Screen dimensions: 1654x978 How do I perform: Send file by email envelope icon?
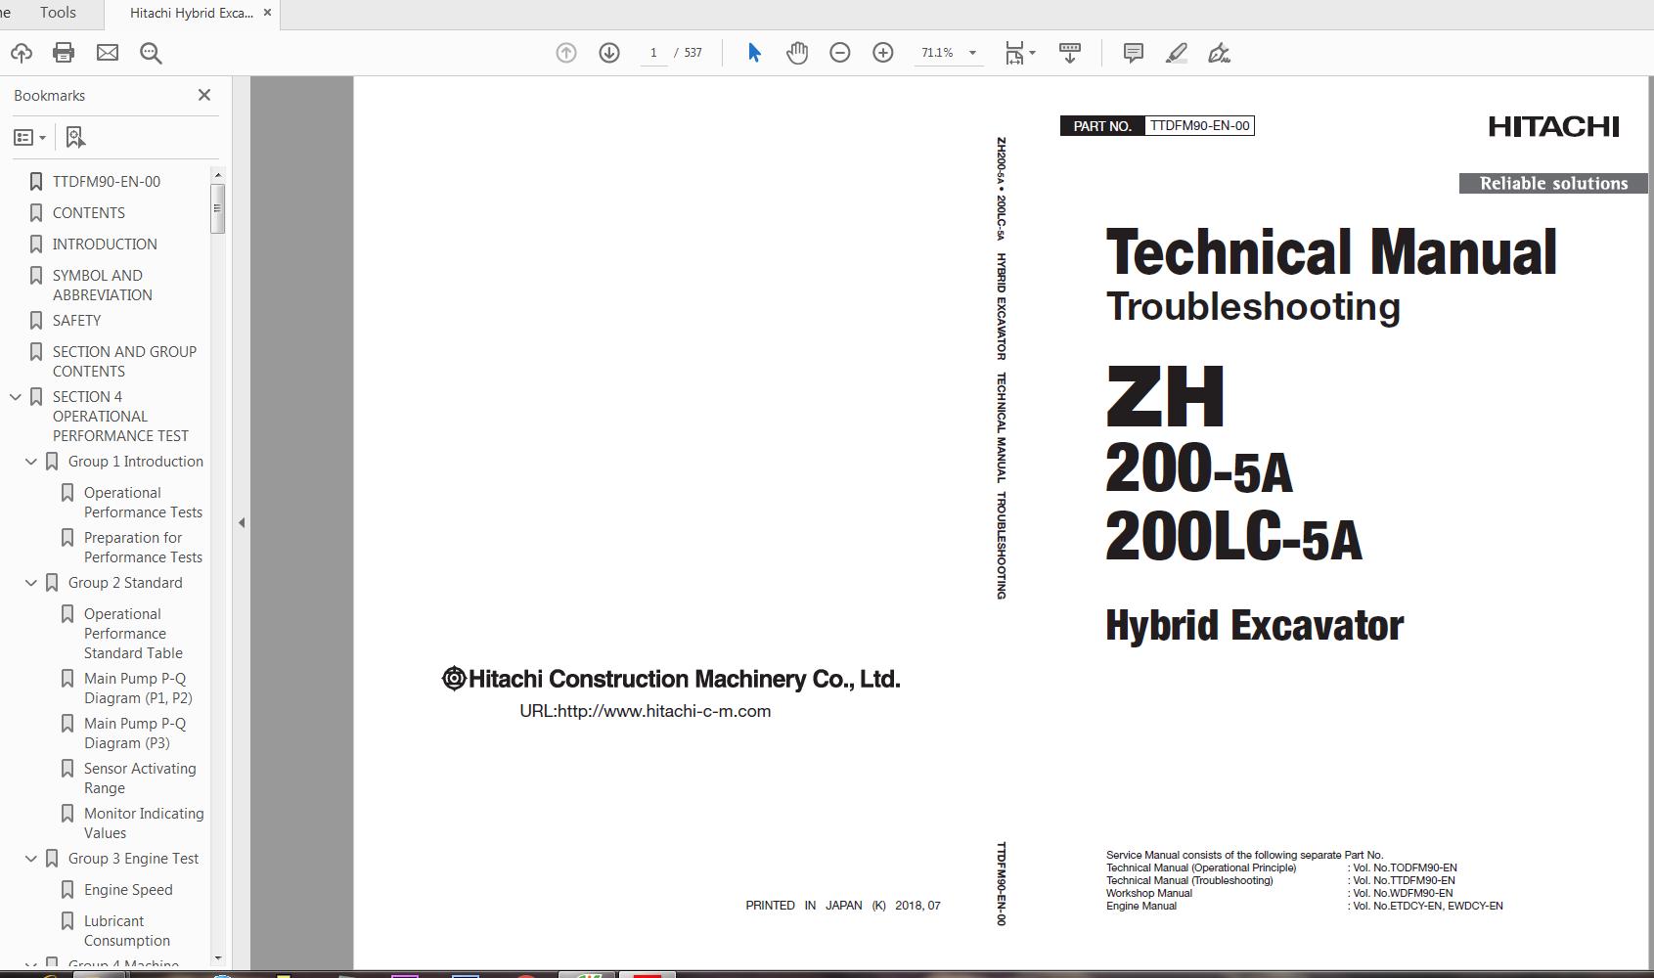(x=108, y=53)
